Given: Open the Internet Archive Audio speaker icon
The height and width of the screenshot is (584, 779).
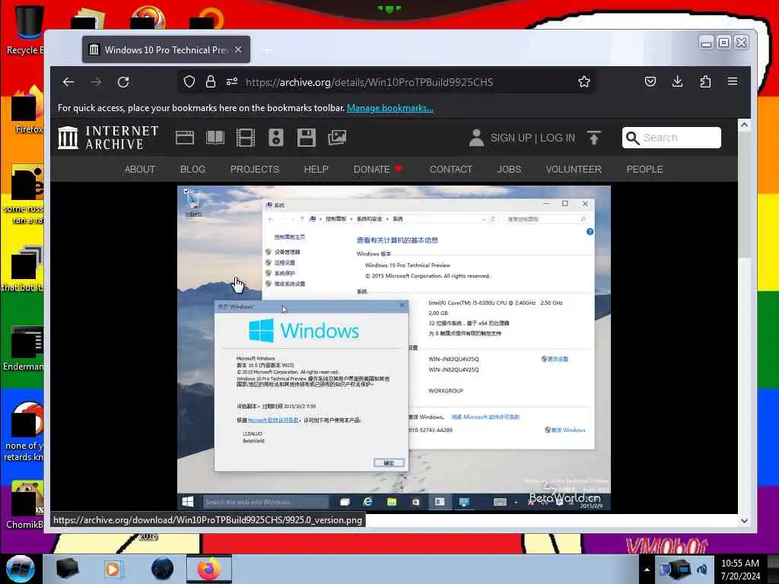Looking at the screenshot, I should (275, 138).
